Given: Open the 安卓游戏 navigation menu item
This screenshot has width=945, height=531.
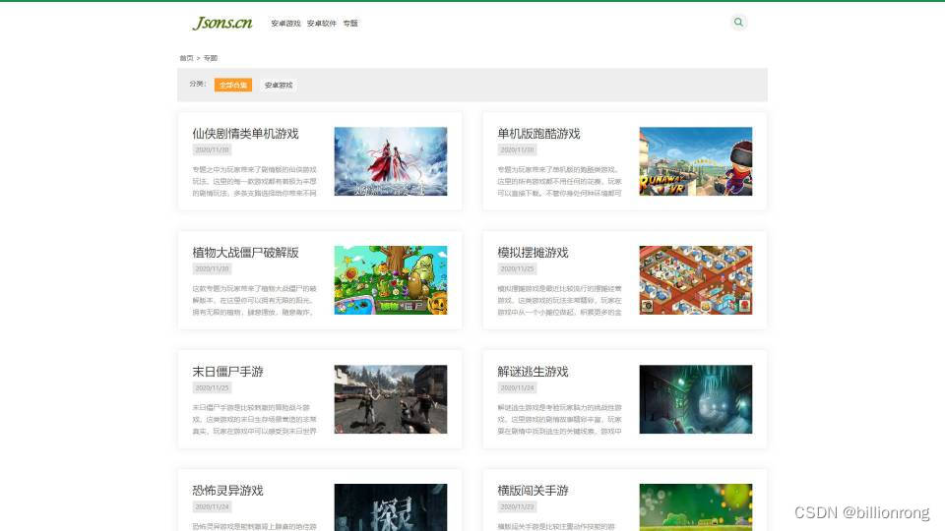Looking at the screenshot, I should [285, 24].
